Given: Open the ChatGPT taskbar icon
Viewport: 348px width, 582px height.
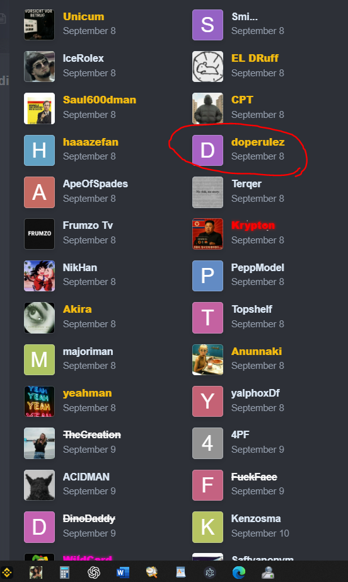Looking at the screenshot, I should 94,573.
